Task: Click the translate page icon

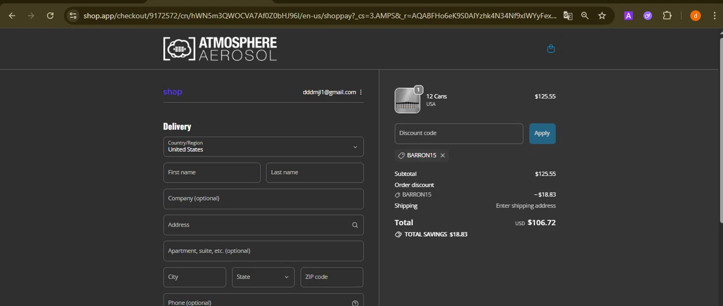Action: [x=568, y=16]
